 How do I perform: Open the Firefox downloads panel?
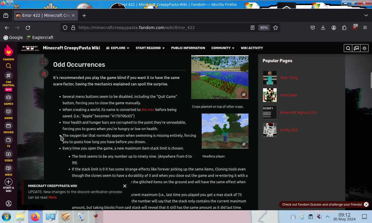coord(323,28)
